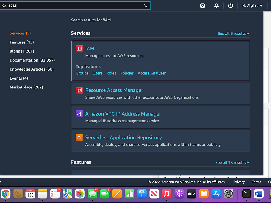Select the Documentation results category
The height and width of the screenshot is (203, 271).
(32, 60)
